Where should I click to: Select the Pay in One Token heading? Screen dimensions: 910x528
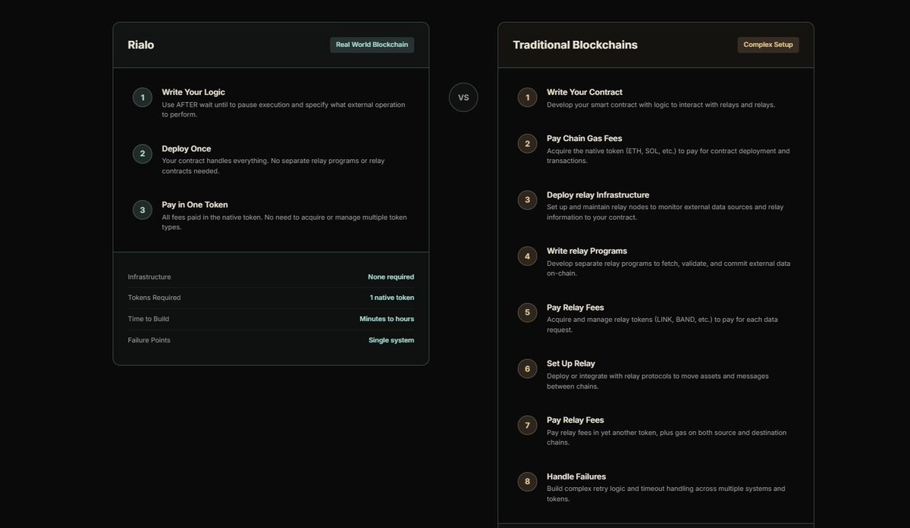pyautogui.click(x=195, y=205)
